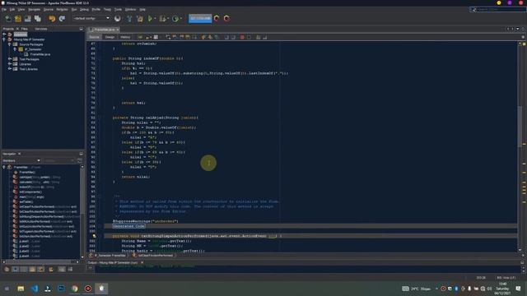Viewport: 527px width, 296px height.
Task: Click the Navigator filter input field
Action: click(x=58, y=161)
